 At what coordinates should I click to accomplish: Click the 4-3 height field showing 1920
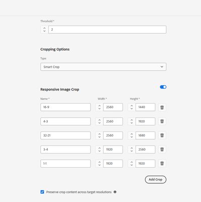(x=146, y=121)
